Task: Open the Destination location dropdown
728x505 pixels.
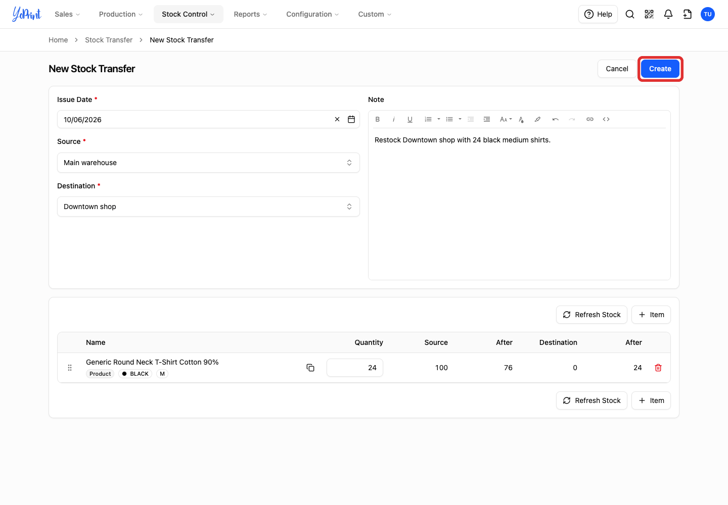Action: [208, 207]
